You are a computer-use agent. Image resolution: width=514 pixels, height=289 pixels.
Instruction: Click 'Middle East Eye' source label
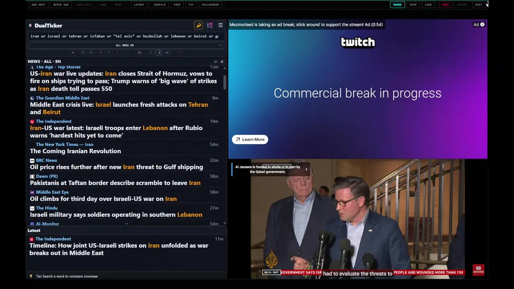tap(52, 192)
